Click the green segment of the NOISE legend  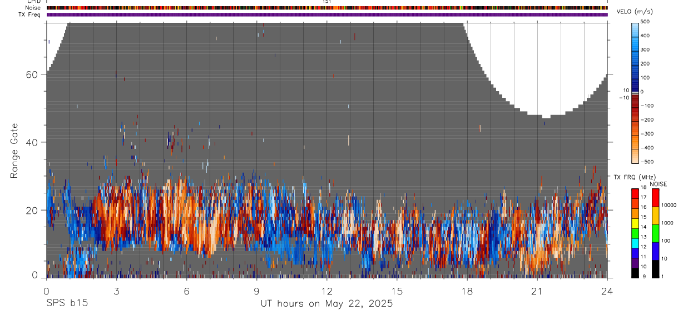(x=655, y=233)
